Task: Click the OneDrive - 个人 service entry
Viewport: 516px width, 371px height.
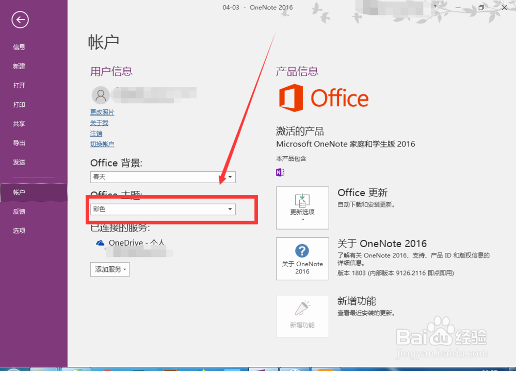Action: pos(137,243)
